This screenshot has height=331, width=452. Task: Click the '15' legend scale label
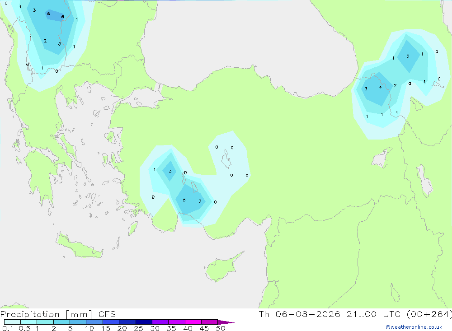coord(106,328)
